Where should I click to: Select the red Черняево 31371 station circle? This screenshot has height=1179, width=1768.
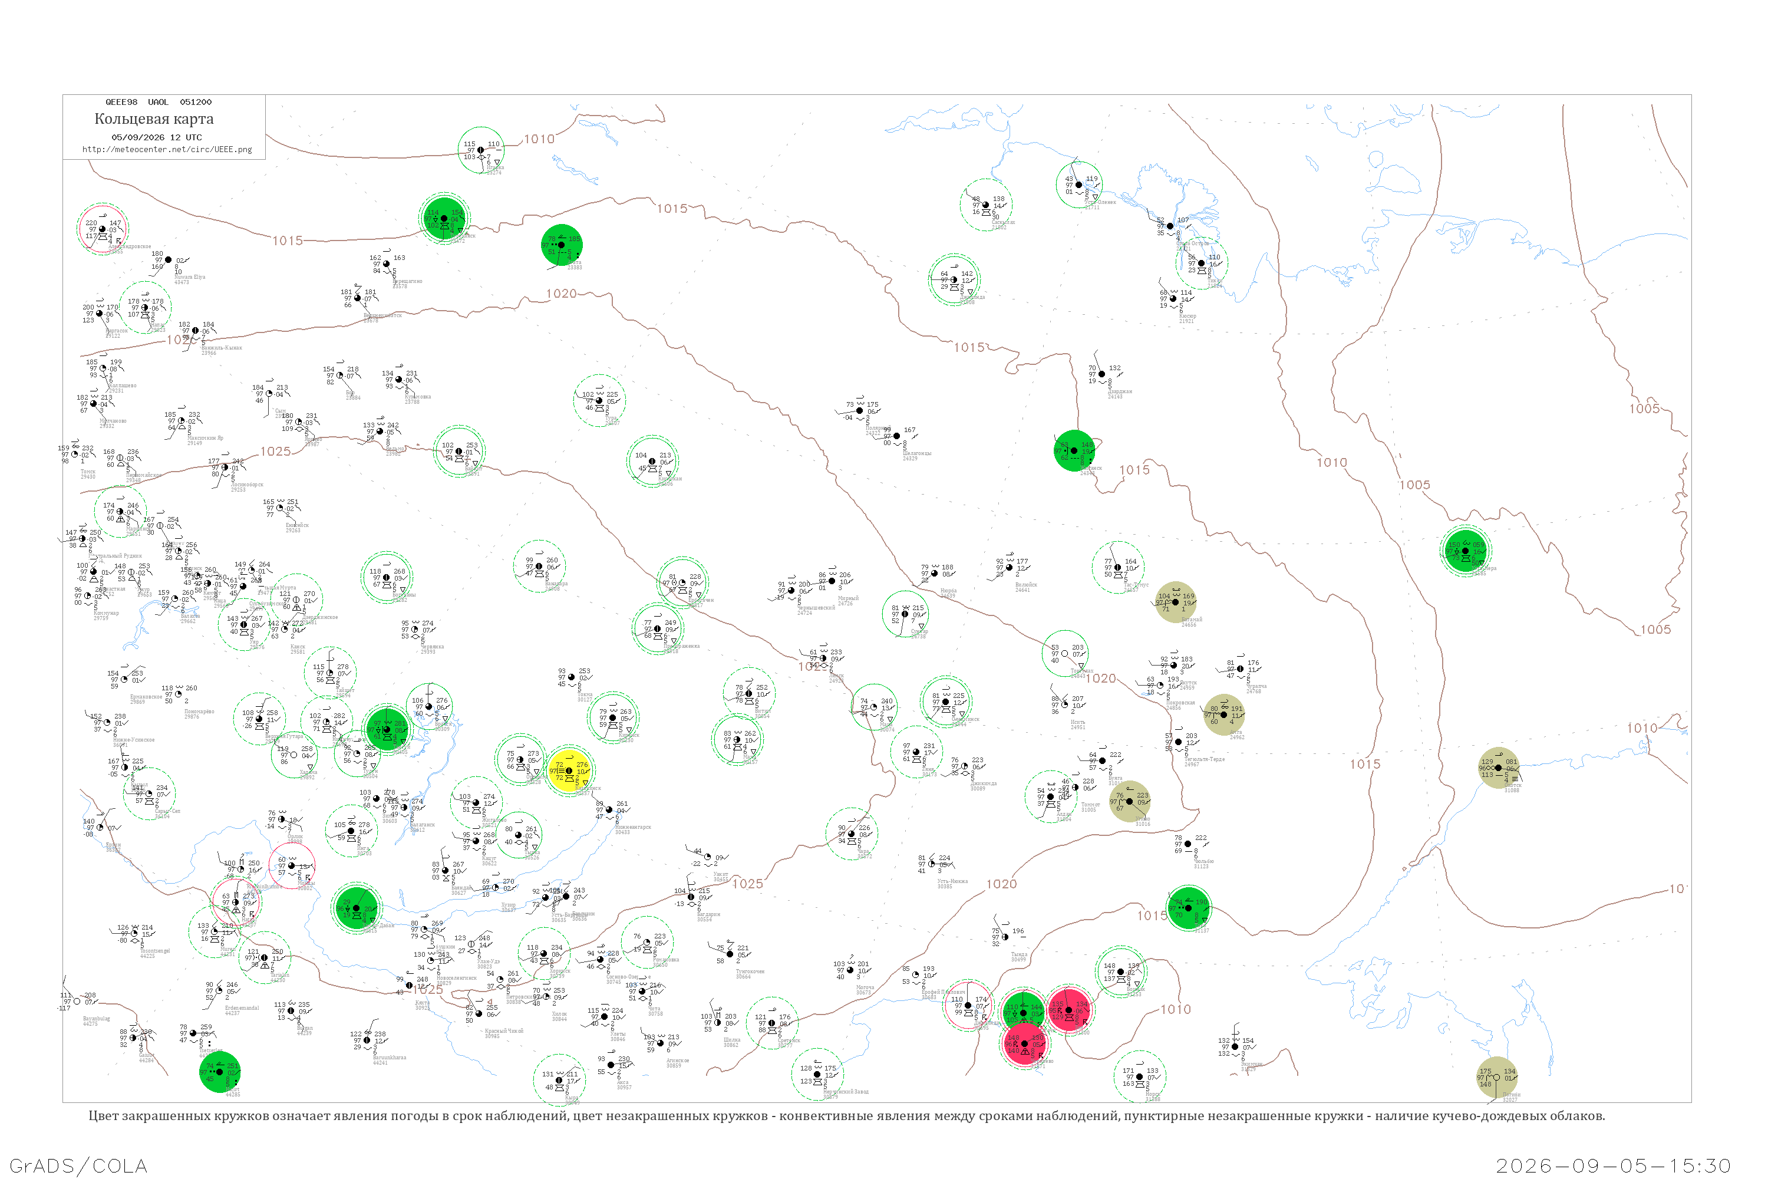[1025, 1043]
